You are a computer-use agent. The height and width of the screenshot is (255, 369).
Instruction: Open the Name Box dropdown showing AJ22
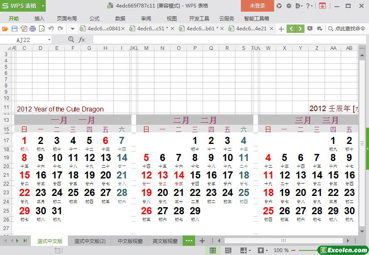49,40
